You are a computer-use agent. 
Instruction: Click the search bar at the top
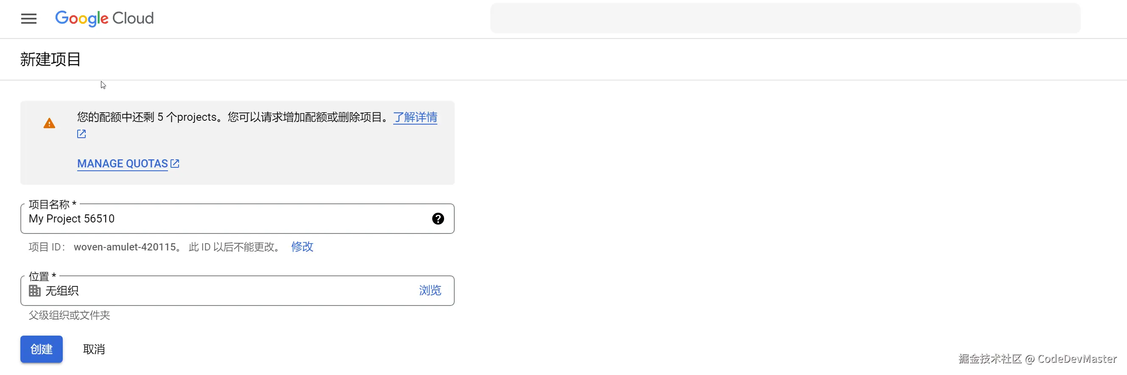point(785,18)
